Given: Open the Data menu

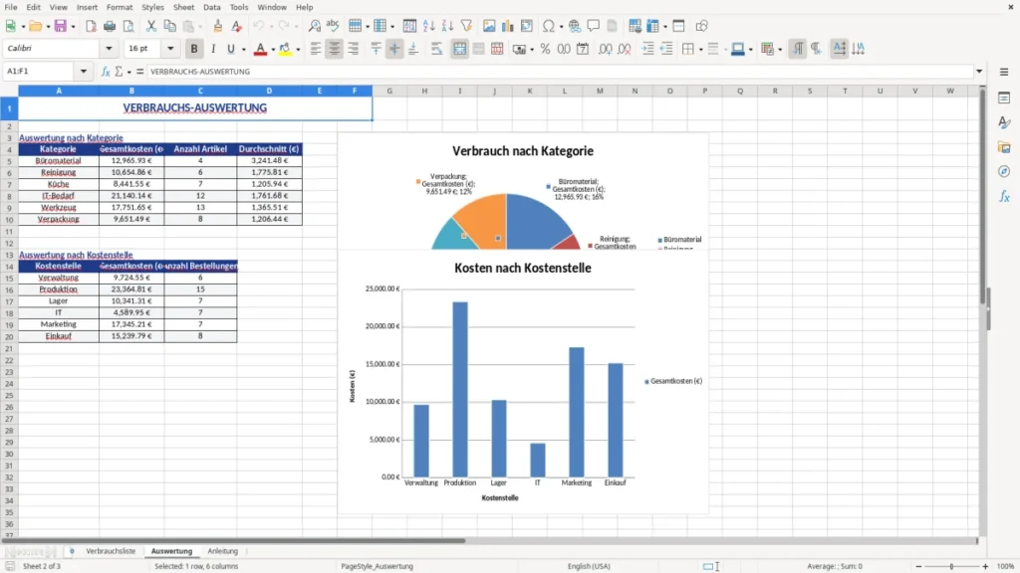Looking at the screenshot, I should (211, 7).
